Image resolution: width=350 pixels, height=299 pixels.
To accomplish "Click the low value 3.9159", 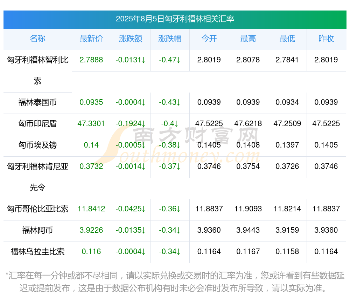I will (287, 230).
